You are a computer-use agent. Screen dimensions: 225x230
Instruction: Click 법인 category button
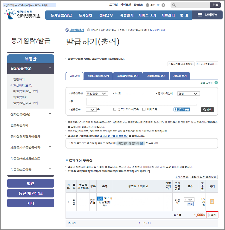point(31,183)
